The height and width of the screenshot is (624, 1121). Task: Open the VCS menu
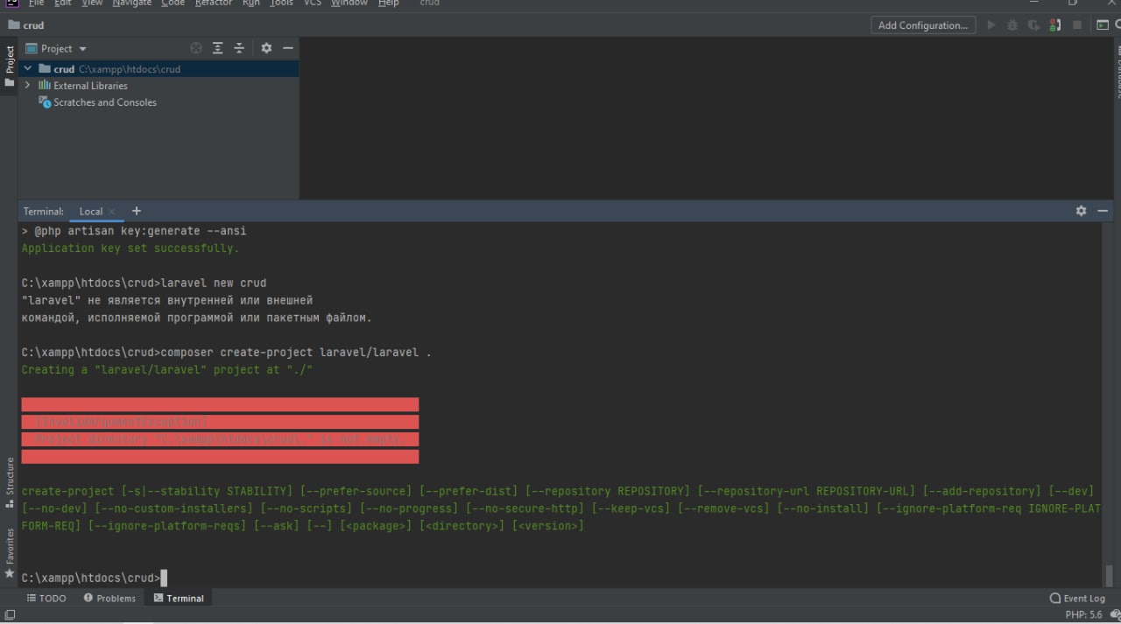click(x=313, y=4)
